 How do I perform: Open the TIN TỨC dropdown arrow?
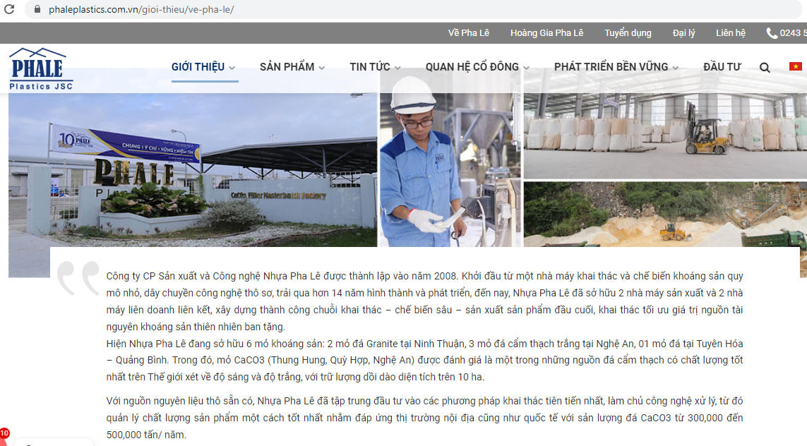[x=397, y=67]
